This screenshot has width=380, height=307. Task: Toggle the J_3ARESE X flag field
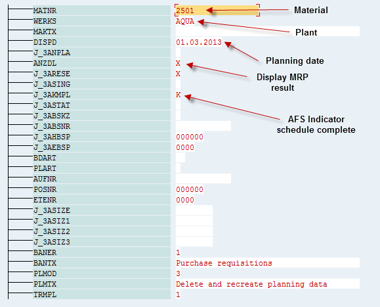(178, 74)
